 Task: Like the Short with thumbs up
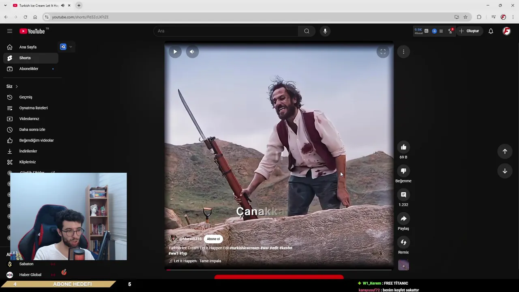click(403, 147)
